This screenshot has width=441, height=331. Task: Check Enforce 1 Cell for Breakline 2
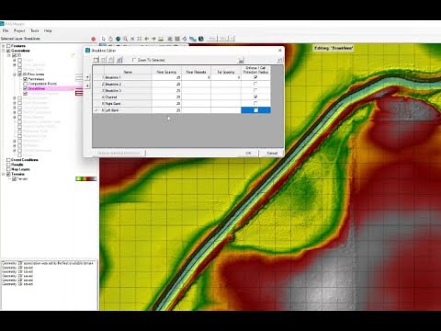(x=255, y=84)
